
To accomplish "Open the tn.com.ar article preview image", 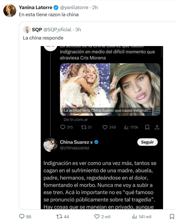I will coord(110,89).
